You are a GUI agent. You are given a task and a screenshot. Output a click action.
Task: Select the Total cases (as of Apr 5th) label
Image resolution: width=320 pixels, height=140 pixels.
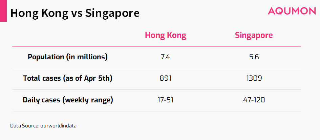pyautogui.click(x=67, y=79)
